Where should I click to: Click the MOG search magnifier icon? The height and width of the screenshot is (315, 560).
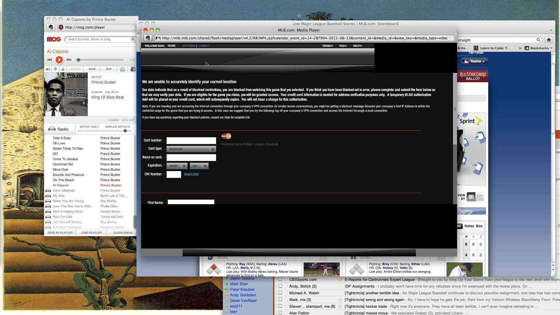pos(133,39)
